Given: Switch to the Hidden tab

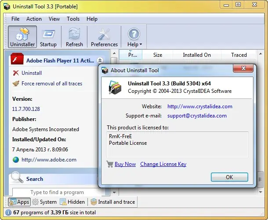Looking at the screenshot, I should pos(72,202).
